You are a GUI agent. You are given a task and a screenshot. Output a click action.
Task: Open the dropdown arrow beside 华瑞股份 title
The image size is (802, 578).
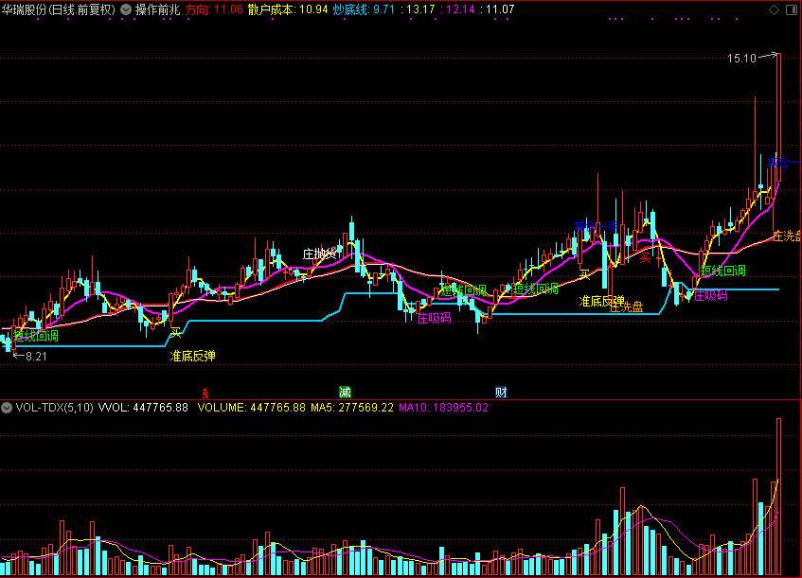pos(126,9)
